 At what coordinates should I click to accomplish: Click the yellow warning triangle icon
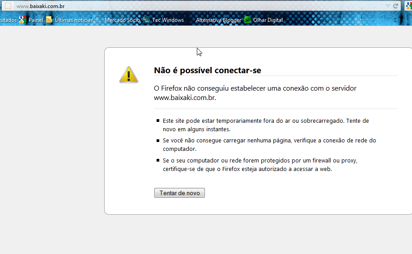click(x=128, y=75)
